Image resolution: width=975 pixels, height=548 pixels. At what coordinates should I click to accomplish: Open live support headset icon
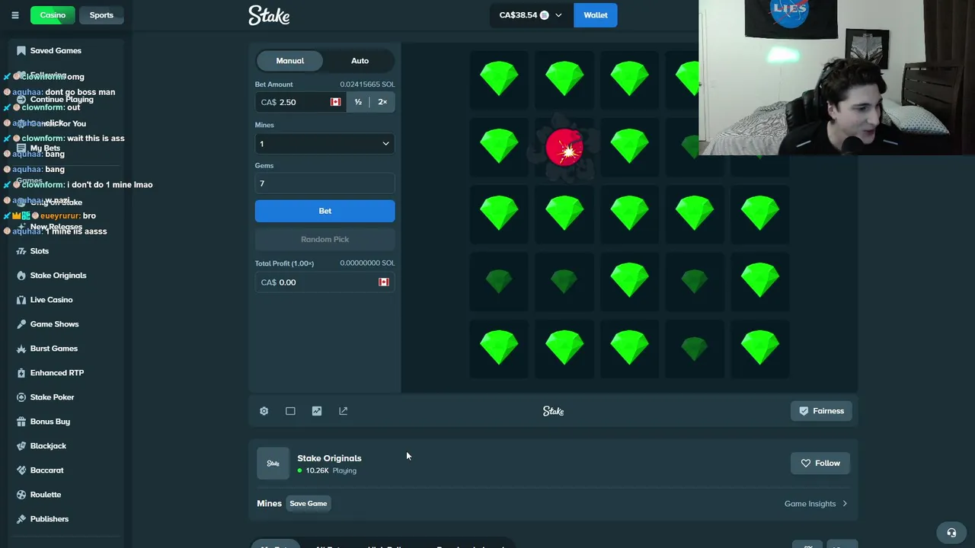click(951, 533)
